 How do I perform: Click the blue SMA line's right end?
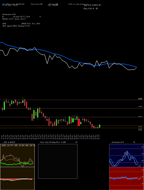point(136,67)
